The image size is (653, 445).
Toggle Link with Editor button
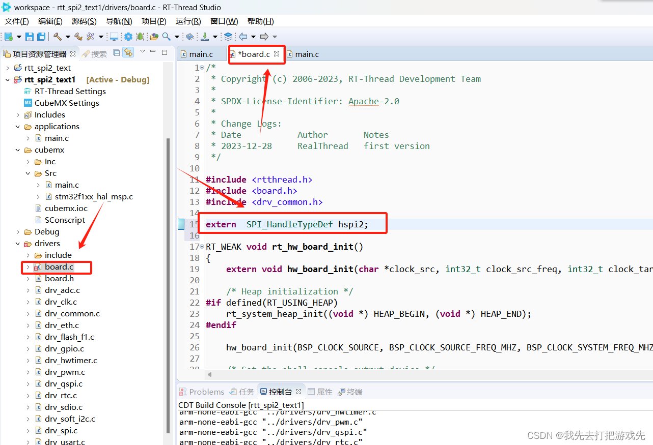128,52
